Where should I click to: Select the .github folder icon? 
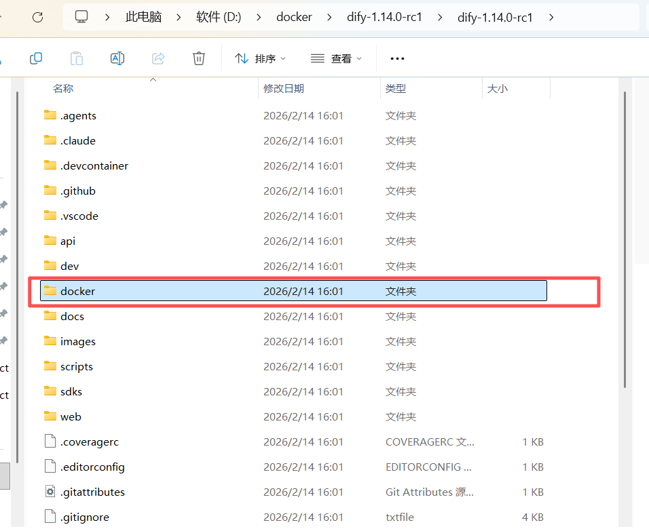tap(50, 191)
